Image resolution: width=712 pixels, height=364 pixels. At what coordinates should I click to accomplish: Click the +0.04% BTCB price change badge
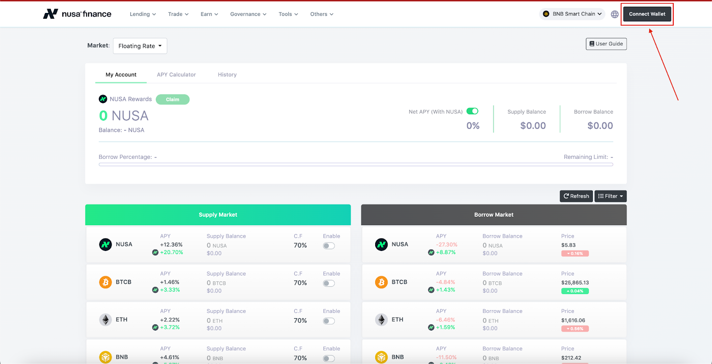pyautogui.click(x=575, y=291)
